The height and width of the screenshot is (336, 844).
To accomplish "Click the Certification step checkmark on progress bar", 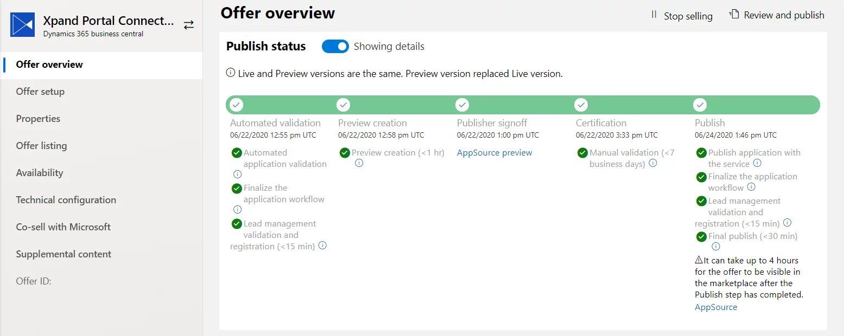I will [x=581, y=105].
